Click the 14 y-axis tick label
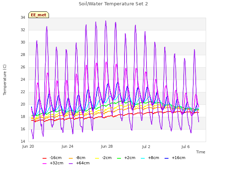 (23, 141)
